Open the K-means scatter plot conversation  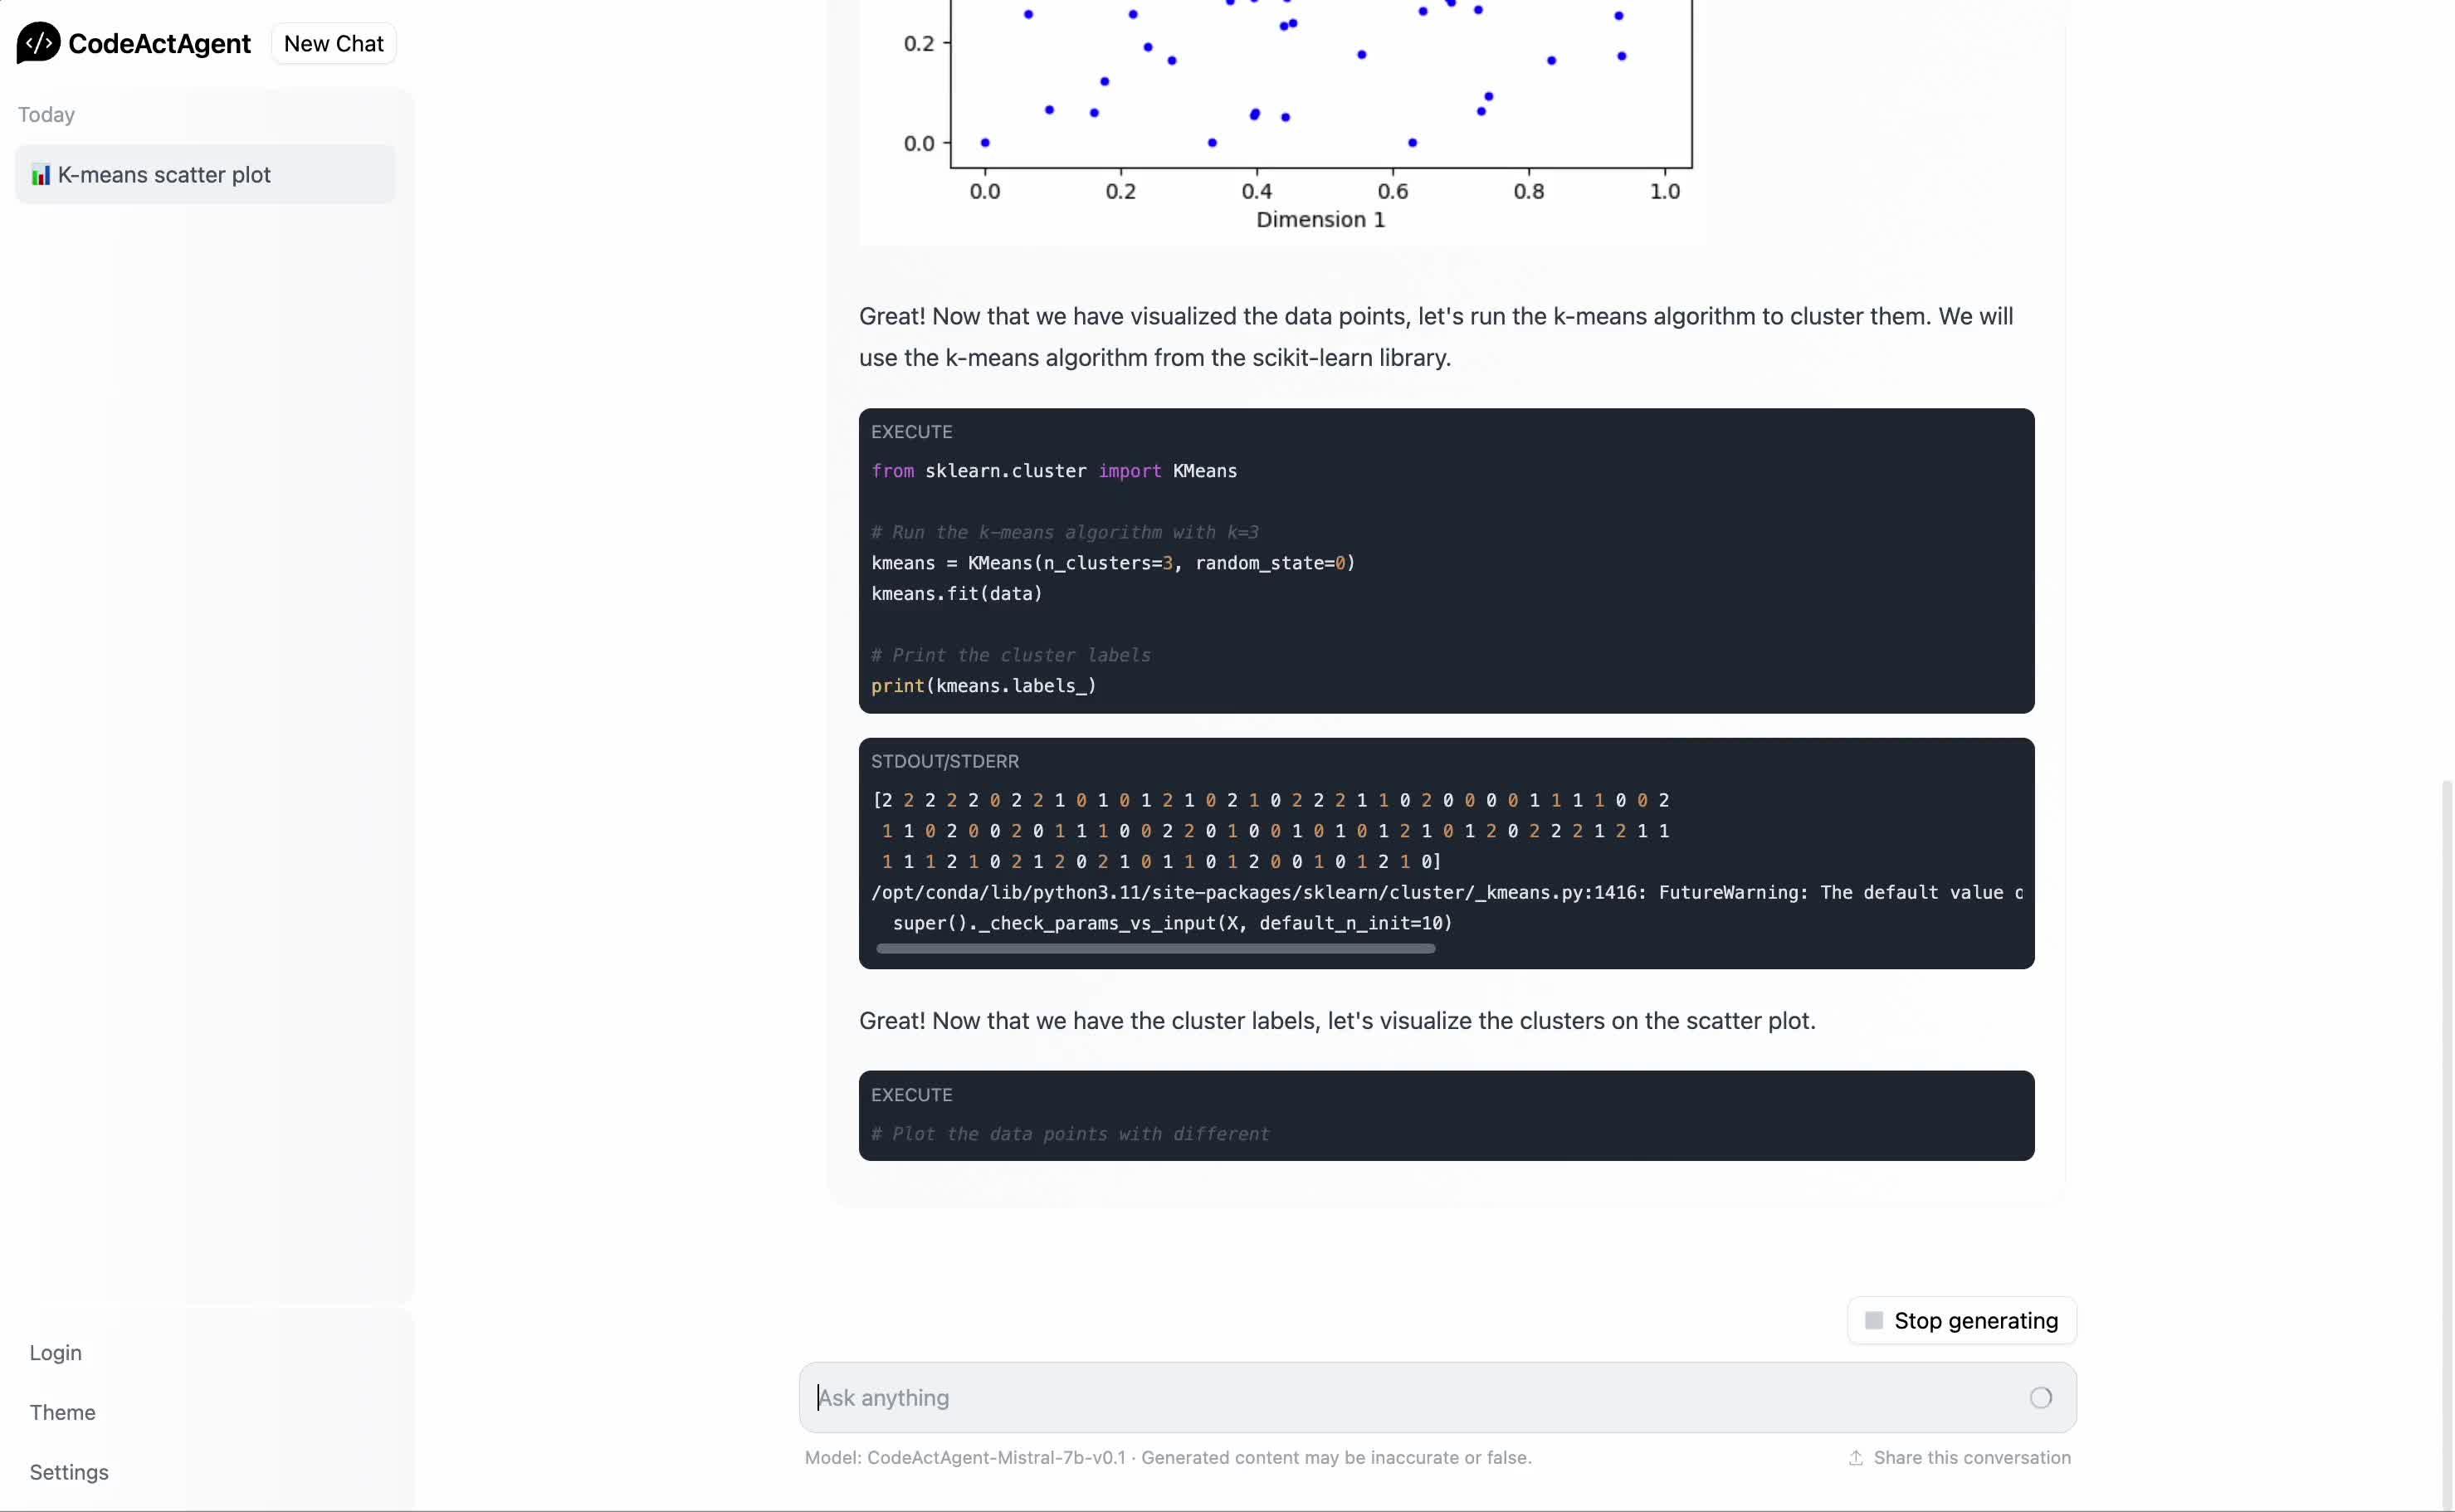click(166, 174)
